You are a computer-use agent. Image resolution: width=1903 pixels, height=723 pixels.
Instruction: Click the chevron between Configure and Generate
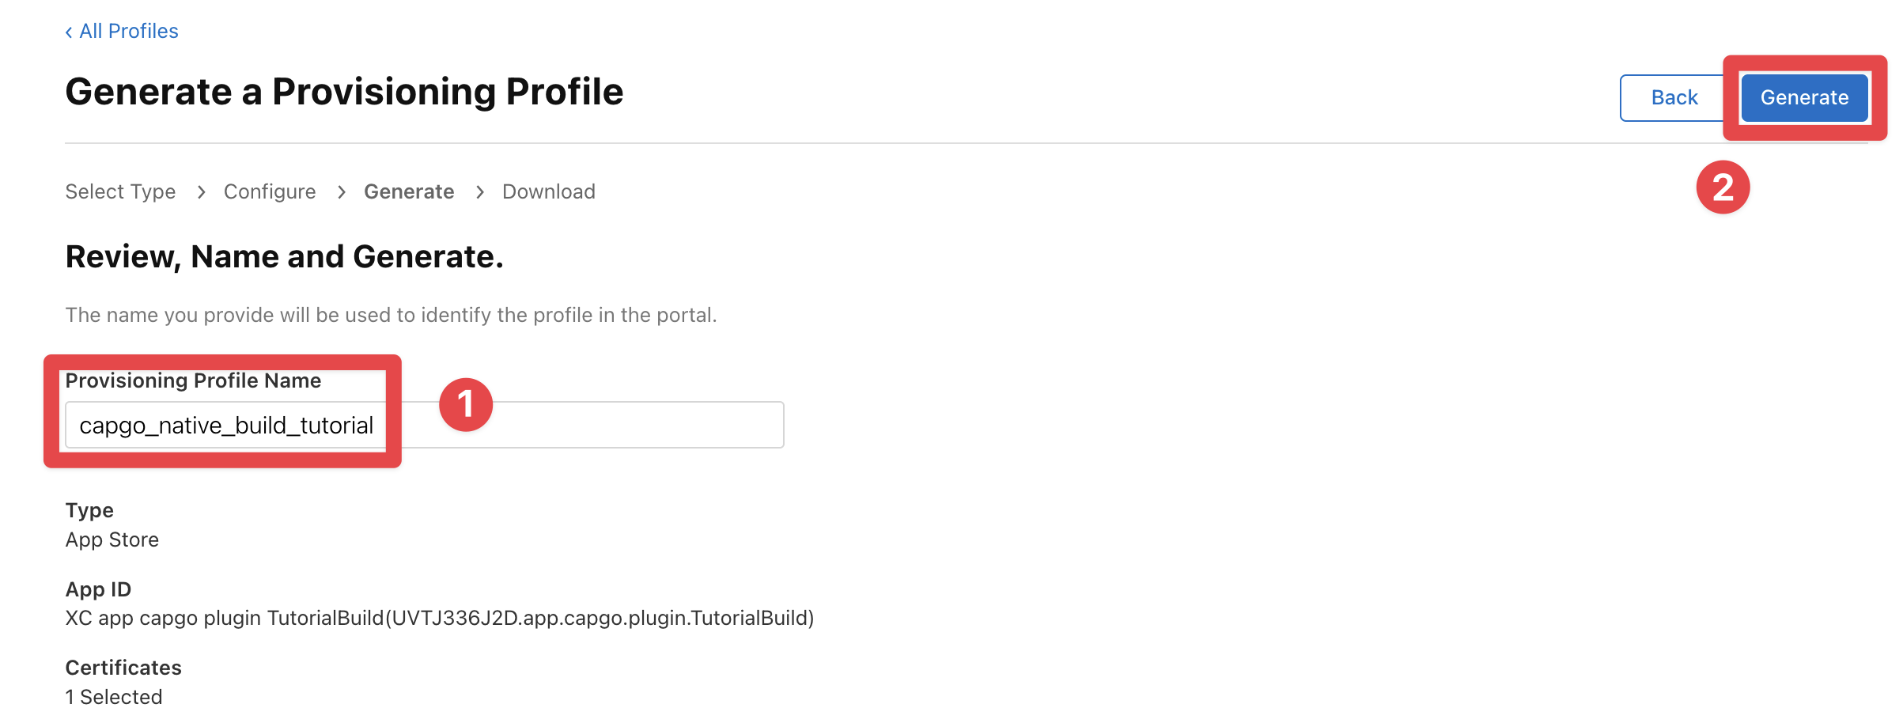point(341,191)
